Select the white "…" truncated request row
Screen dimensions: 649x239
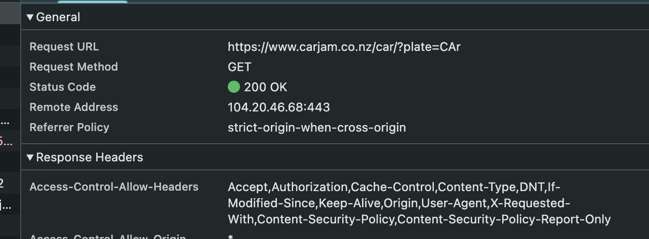tap(7, 122)
